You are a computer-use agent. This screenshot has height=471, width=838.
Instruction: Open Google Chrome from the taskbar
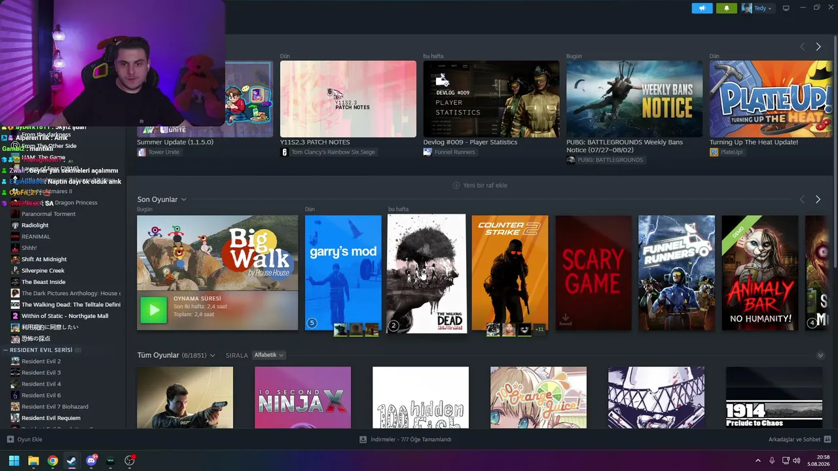[x=52, y=461]
